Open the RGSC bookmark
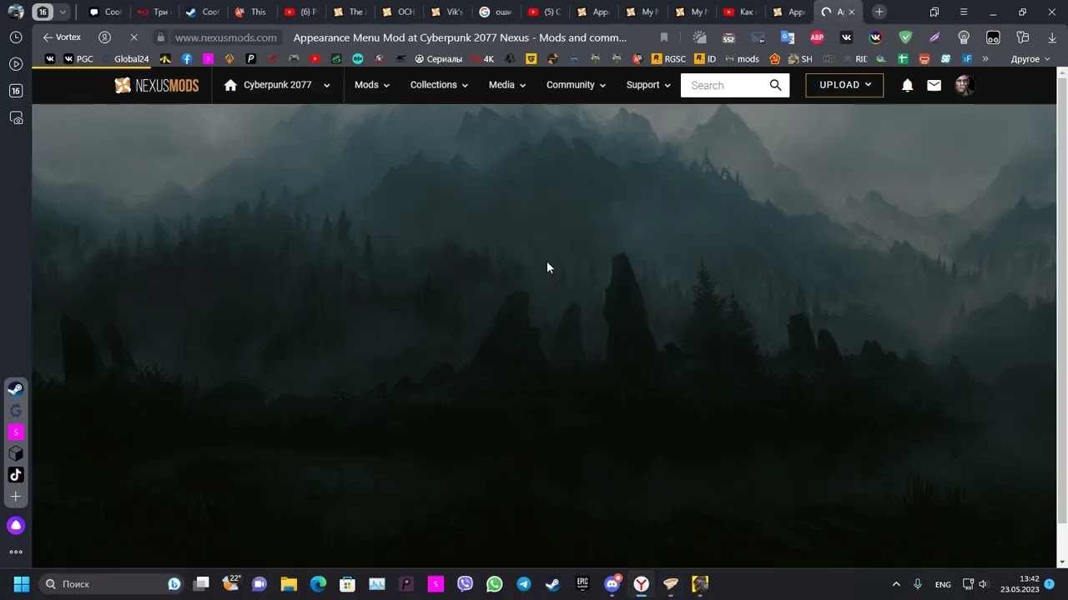 point(668,59)
